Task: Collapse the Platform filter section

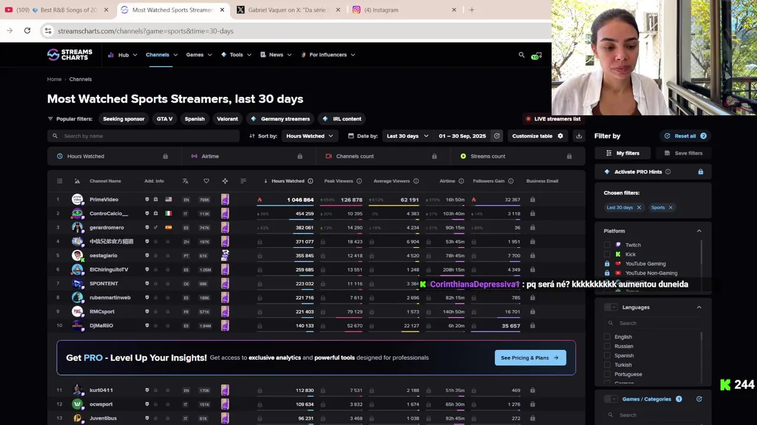Action: coord(699,231)
